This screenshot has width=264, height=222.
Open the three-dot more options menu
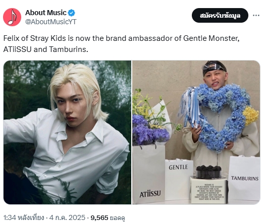(x=256, y=15)
